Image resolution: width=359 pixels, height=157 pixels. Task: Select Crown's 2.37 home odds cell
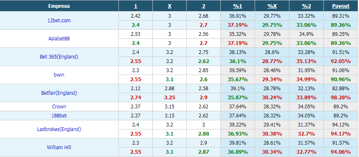click(x=135, y=106)
